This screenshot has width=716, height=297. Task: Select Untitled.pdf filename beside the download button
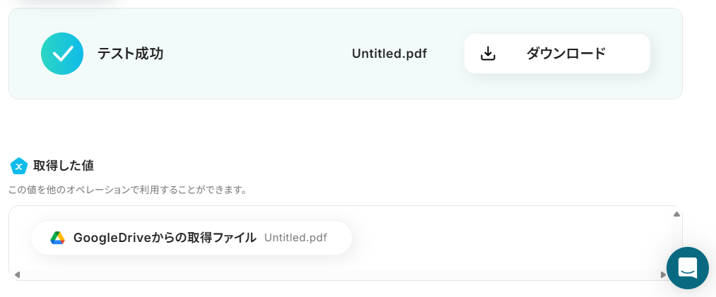(x=389, y=54)
